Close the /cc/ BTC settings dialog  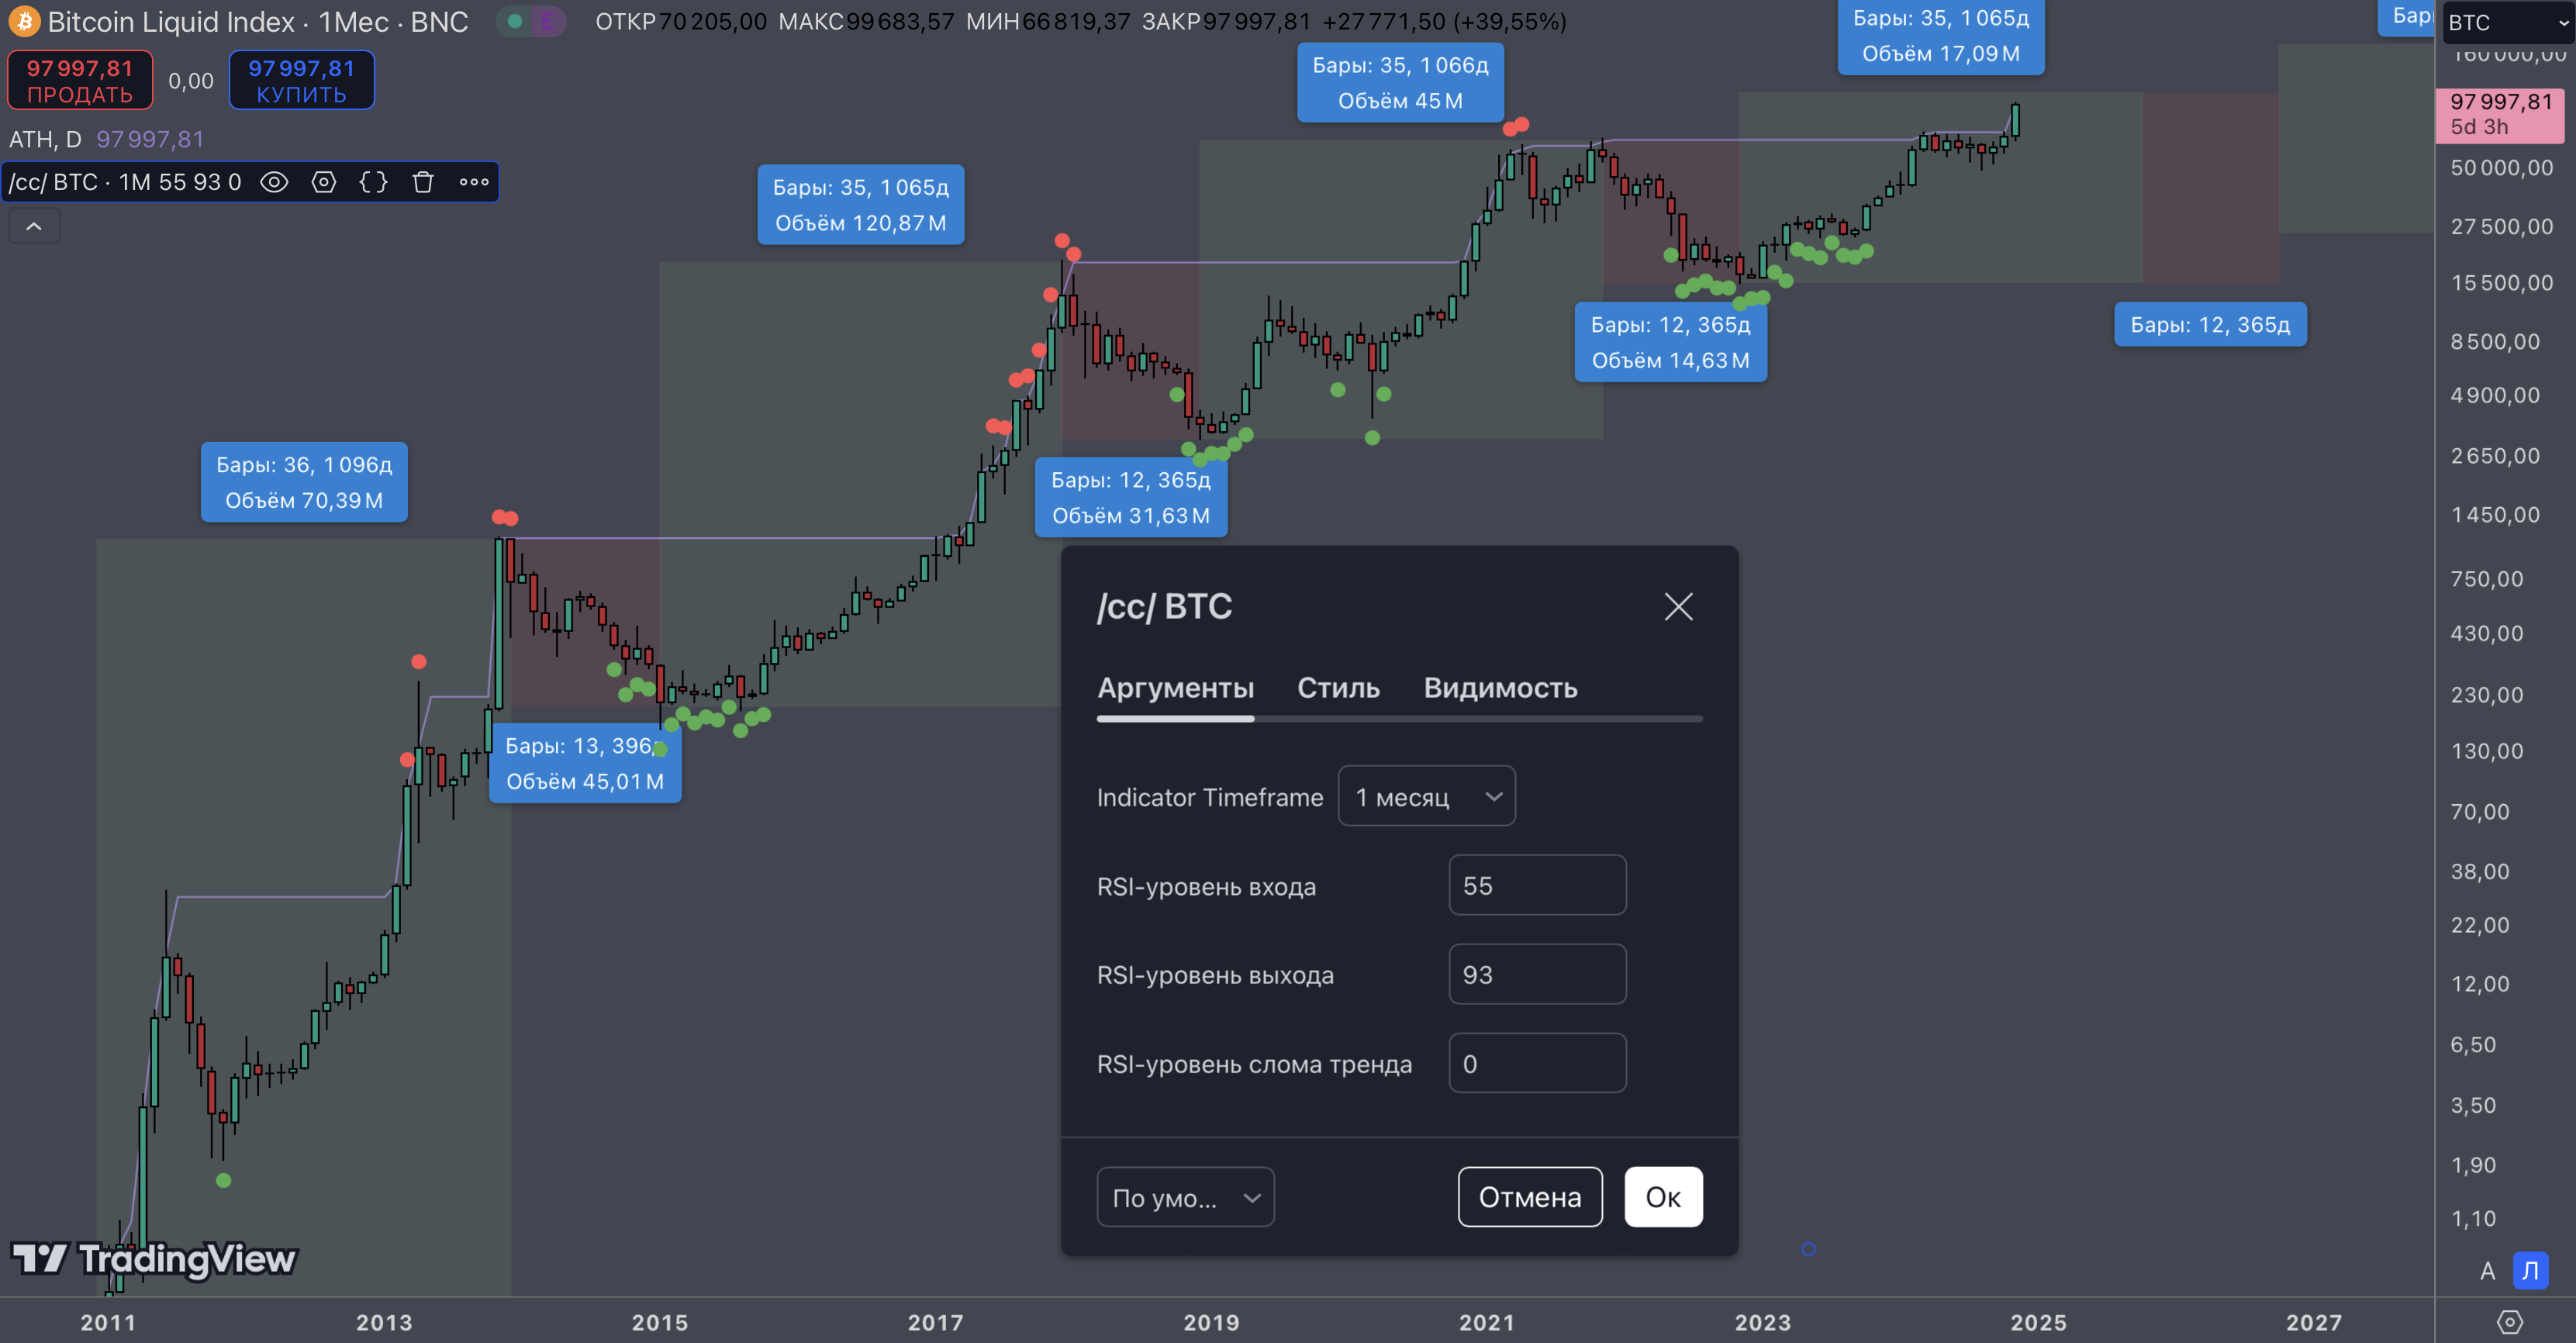pos(1678,606)
